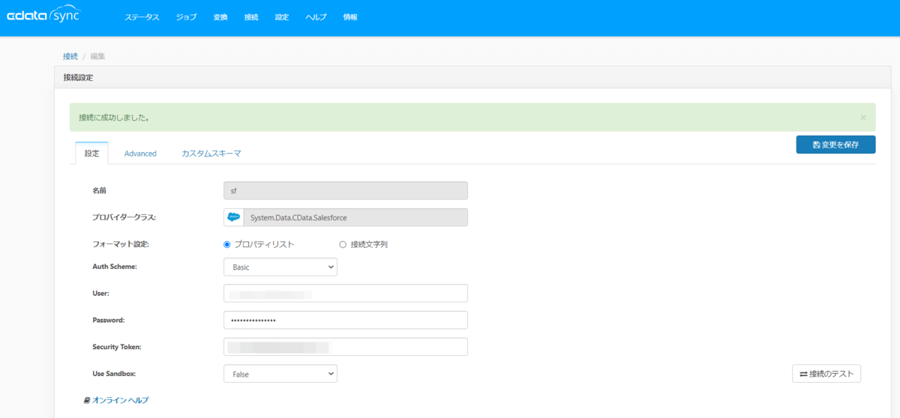Click the Salesforce cloud provider icon
This screenshot has height=418, width=900.
(x=234, y=217)
